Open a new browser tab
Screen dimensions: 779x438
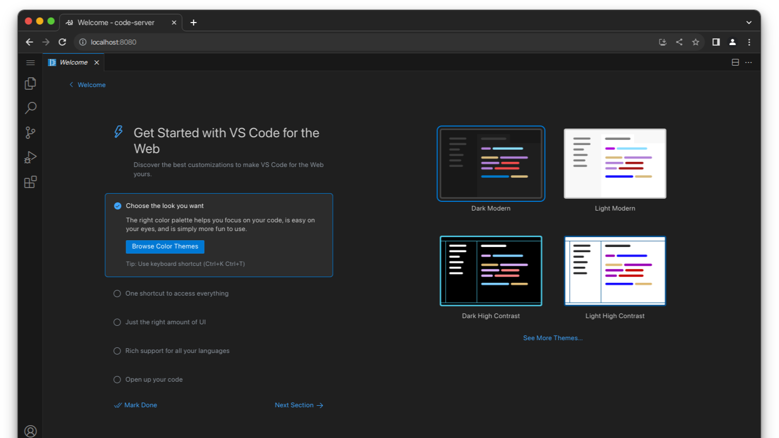(193, 23)
